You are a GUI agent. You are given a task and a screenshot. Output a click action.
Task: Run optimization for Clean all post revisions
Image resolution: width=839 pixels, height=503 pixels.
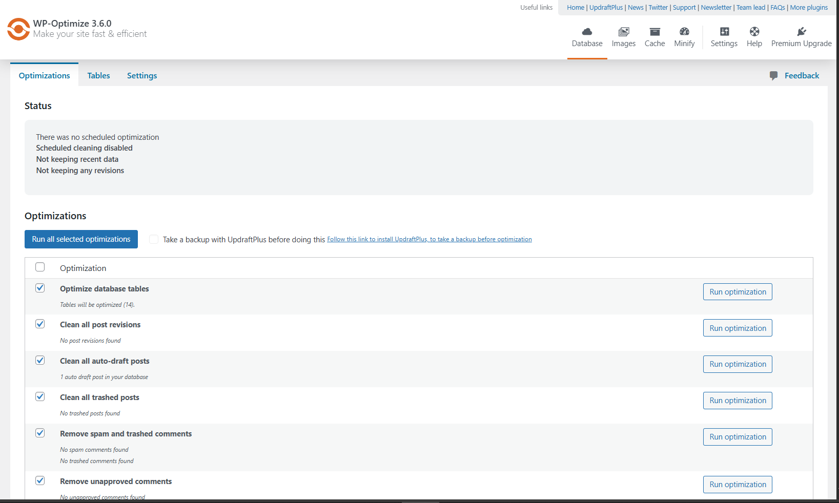(738, 328)
